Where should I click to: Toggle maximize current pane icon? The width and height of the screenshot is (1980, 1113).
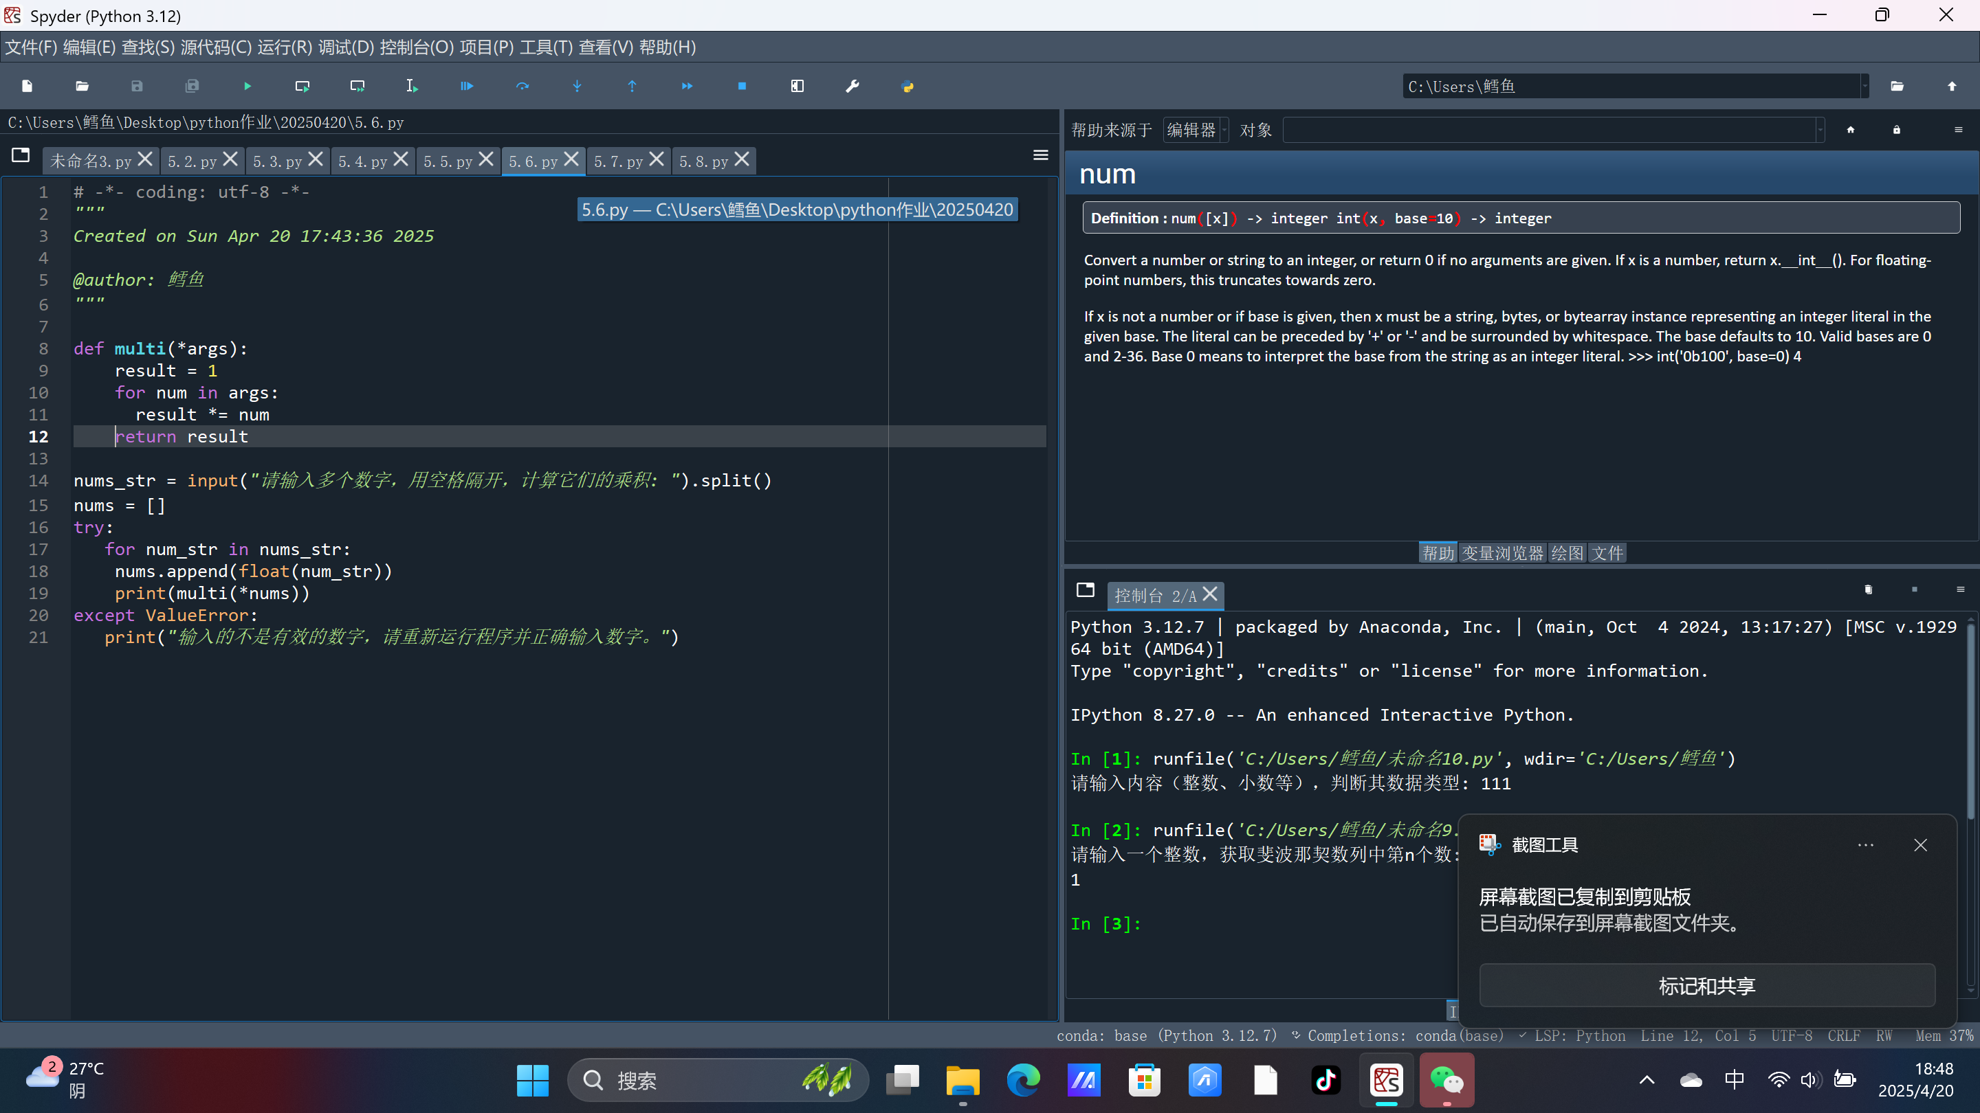[x=797, y=86]
